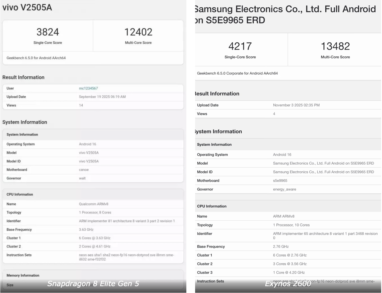Click the energy_aware Governor value
This screenshot has height=293, width=382.
(x=285, y=189)
